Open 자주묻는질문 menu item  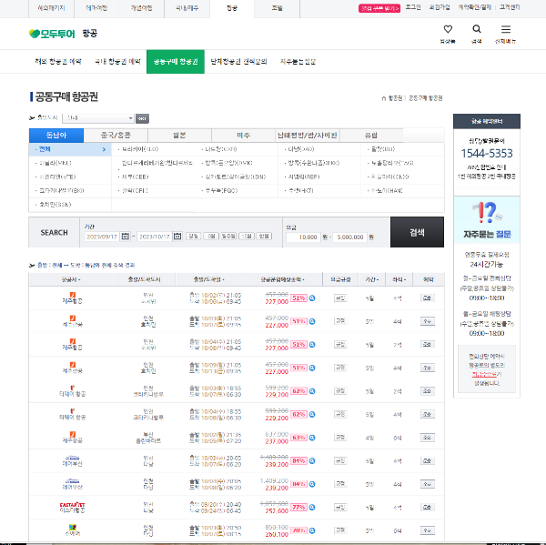[x=298, y=62]
